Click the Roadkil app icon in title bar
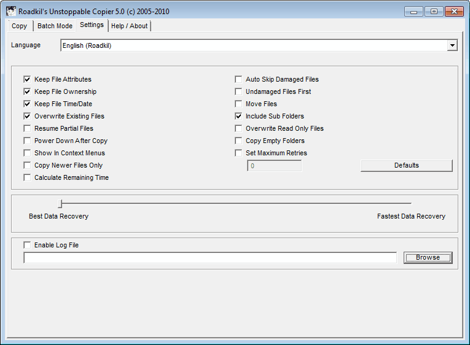 point(11,11)
